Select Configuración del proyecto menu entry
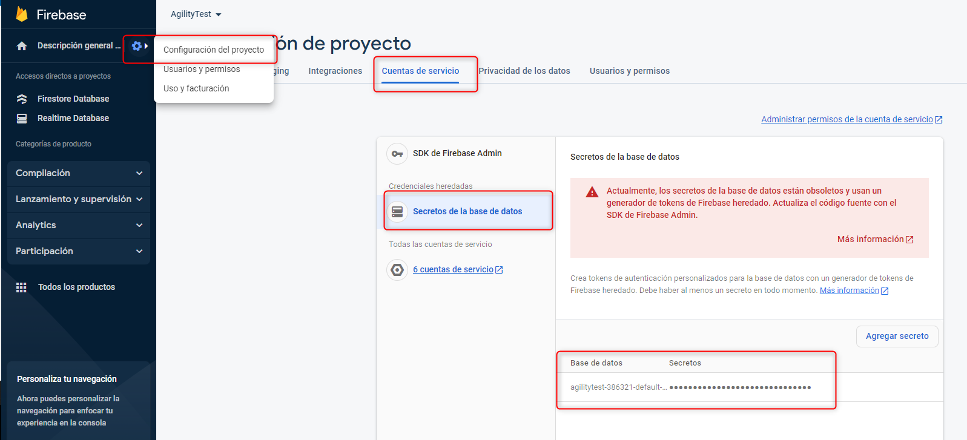Viewport: 967px width, 440px height. [214, 50]
